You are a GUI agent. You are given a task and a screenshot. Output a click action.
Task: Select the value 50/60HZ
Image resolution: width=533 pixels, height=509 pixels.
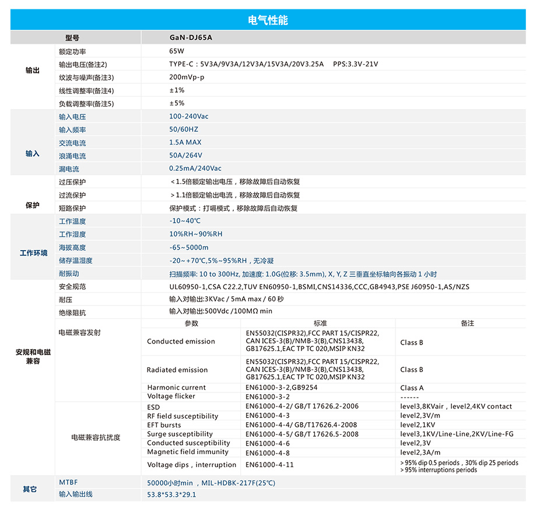coord(184,129)
